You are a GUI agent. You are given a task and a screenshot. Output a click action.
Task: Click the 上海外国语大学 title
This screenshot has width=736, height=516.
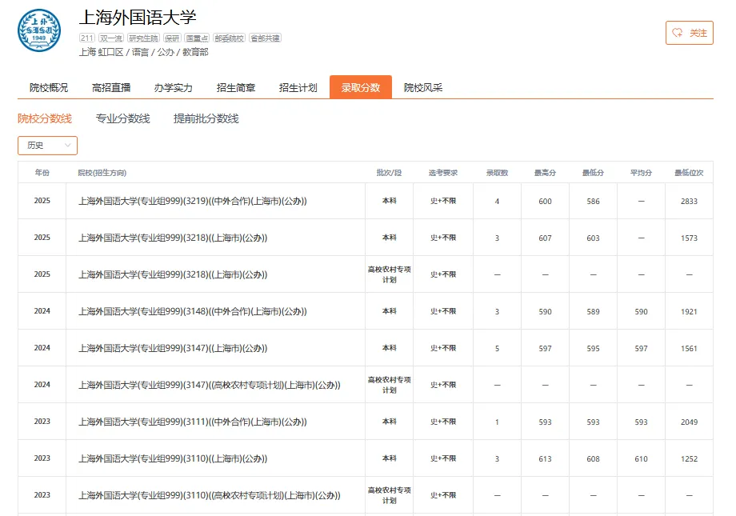click(138, 18)
